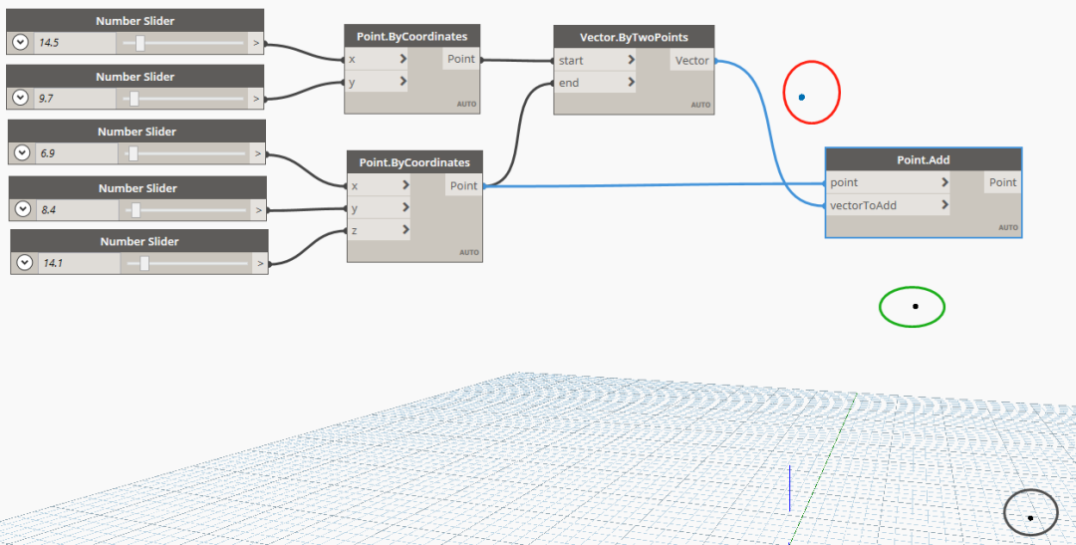Expand the 9.7 number slider settings chevron
The width and height of the screenshot is (1076, 545).
pos(21,99)
